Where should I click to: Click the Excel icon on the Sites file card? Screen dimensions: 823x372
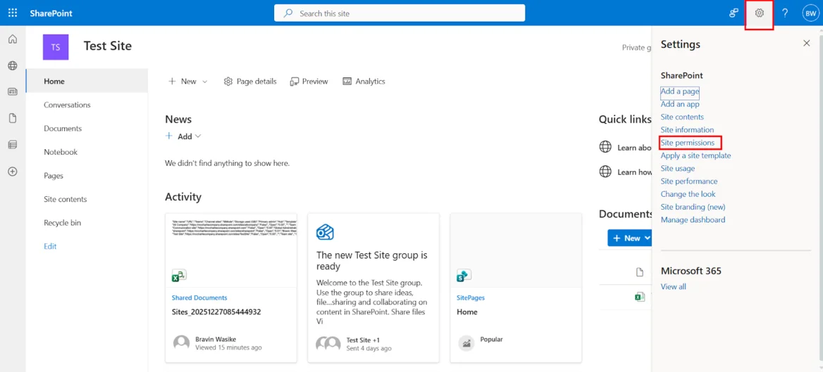point(179,275)
